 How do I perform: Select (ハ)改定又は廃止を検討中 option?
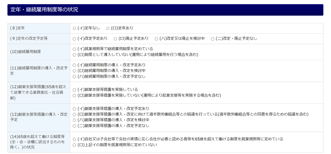click(x=156, y=39)
